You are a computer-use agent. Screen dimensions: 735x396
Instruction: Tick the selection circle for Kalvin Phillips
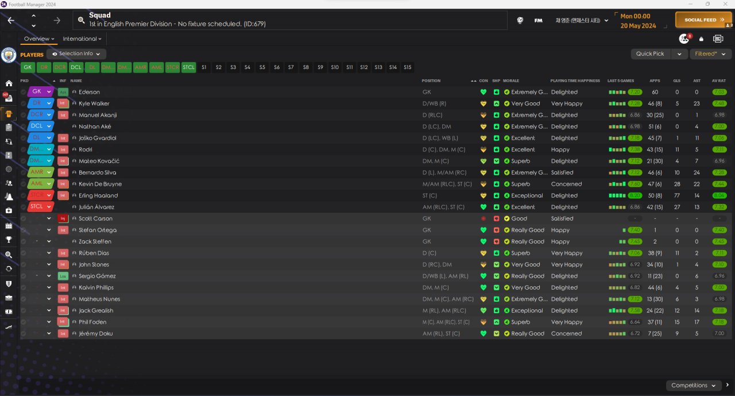pyautogui.click(x=24, y=287)
